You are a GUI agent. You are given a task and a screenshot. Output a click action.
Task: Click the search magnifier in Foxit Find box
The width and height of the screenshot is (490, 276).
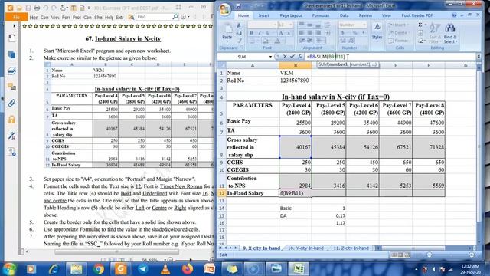tap(175, 17)
